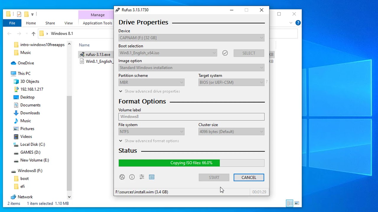The width and height of the screenshot is (378, 212).
Task: Open File Explorer help blue question icon
Action: coord(298,23)
